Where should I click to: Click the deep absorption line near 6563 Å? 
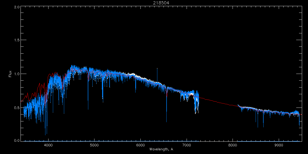[x=166, y=105]
